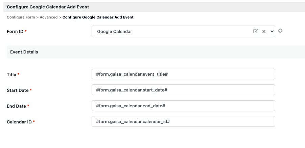Select the Start Date field label
This screenshot has height=148, width=305.
[18, 90]
